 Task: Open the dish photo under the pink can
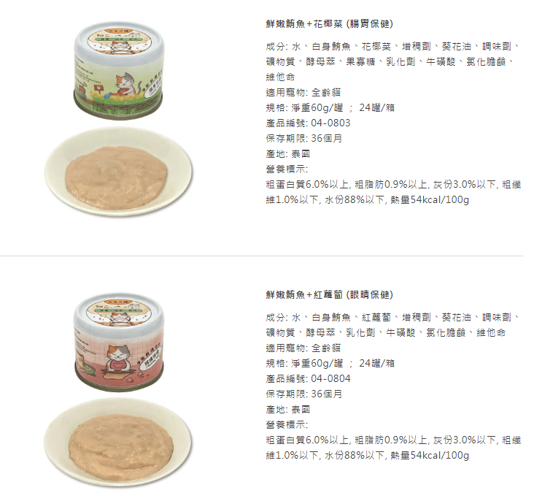pos(118,443)
